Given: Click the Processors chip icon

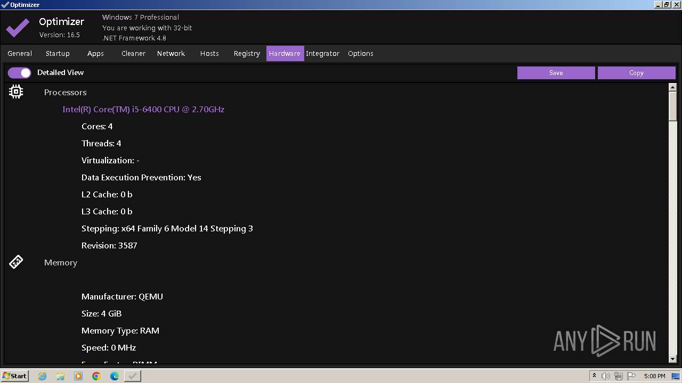Looking at the screenshot, I should [16, 92].
